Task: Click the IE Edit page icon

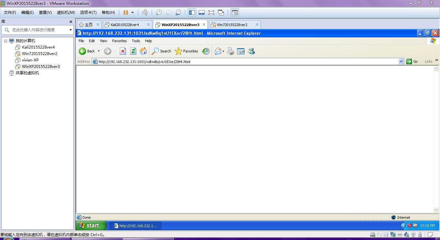Action: click(241, 51)
